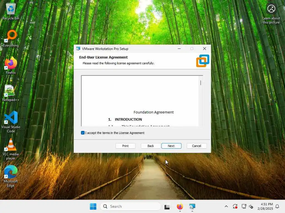This screenshot has width=285, height=213.
Task: Go Back in the VMware setup wizard
Action: [151, 146]
